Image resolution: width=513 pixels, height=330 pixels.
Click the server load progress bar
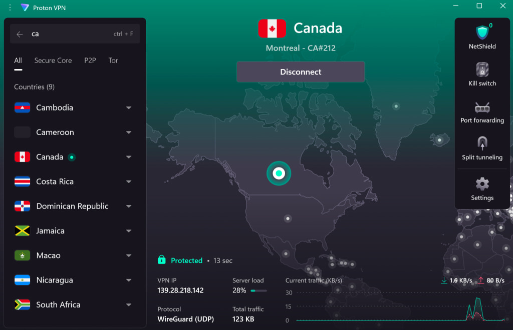pyautogui.click(x=259, y=290)
